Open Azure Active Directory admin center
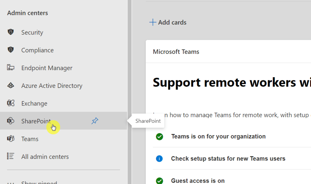 [x=63, y=85]
